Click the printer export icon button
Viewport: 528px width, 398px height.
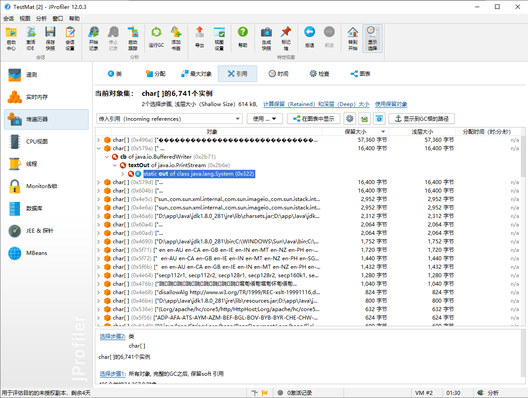coord(364,119)
